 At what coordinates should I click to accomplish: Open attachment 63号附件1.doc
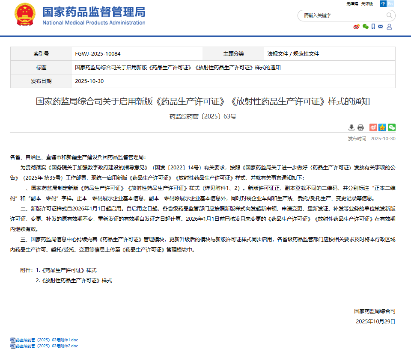tap(47, 340)
